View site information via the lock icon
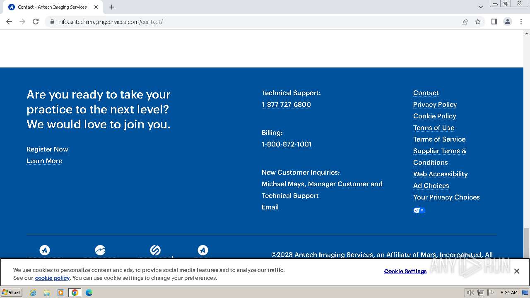Viewport: 530px width, 298px height. click(52, 22)
